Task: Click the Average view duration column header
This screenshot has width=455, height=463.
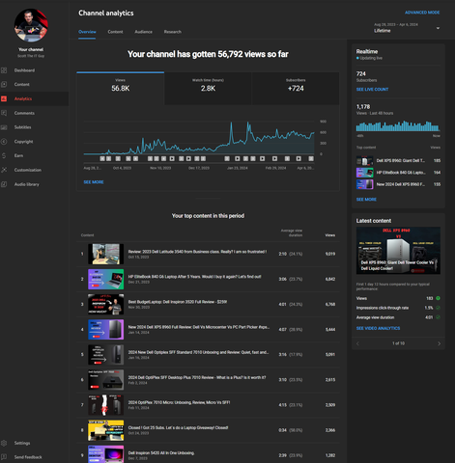Action: click(x=292, y=232)
